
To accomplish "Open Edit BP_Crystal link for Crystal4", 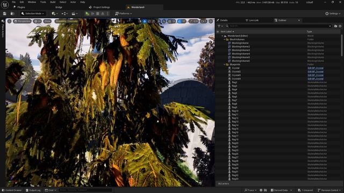I will tap(316, 79).
